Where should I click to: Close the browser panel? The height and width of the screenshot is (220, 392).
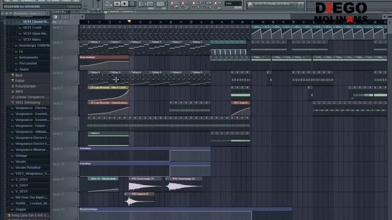click(48, 13)
